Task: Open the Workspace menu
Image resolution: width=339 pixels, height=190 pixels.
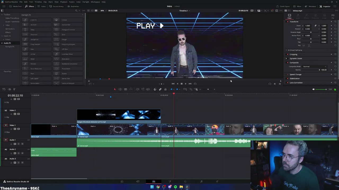Action: pyautogui.click(x=95, y=2)
